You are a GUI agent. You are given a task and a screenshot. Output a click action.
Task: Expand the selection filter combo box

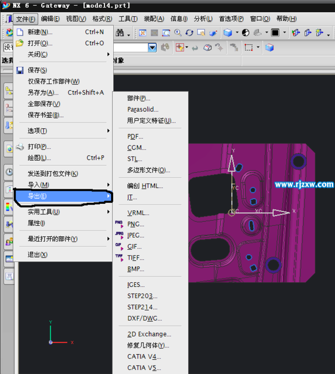click(x=152, y=47)
